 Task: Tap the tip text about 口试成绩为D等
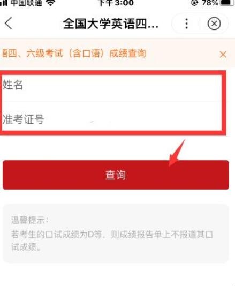click(112, 235)
